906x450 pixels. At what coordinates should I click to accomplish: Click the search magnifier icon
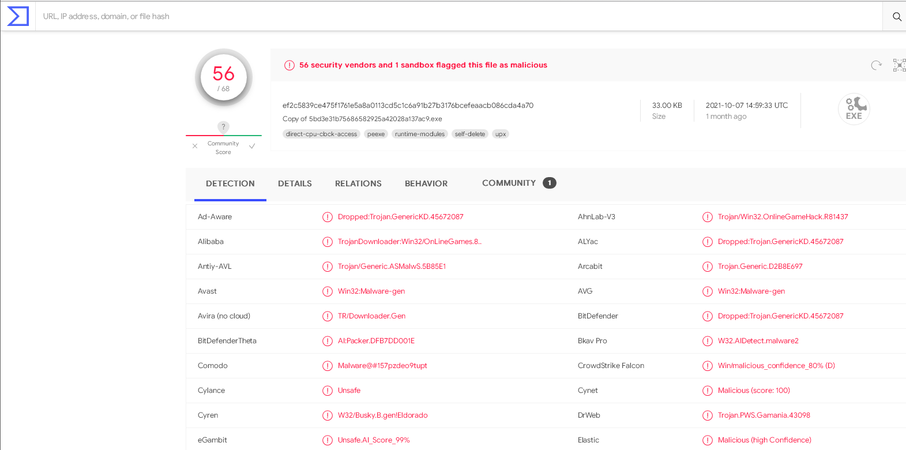pyautogui.click(x=897, y=17)
